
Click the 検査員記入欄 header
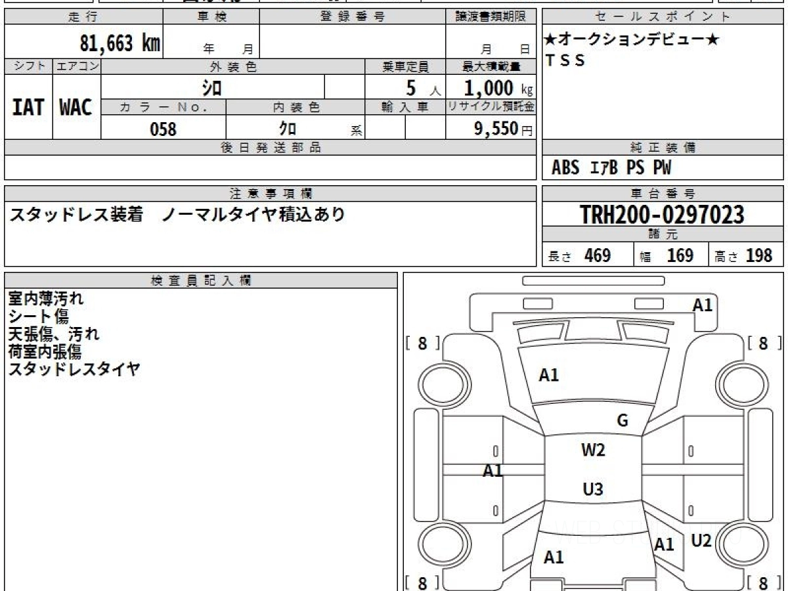coord(201,280)
